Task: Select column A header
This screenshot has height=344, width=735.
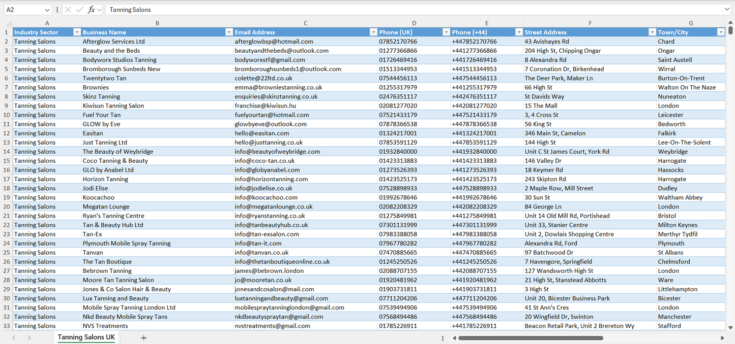Action: point(47,23)
